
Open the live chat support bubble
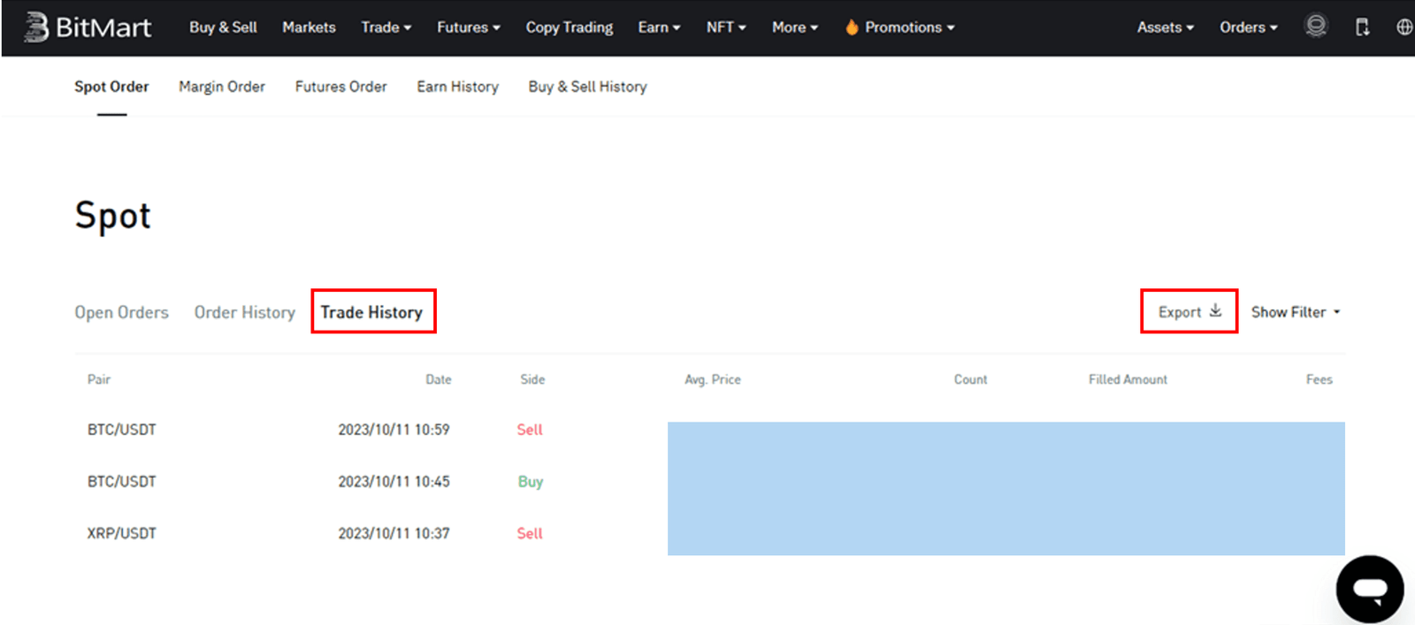coord(1369,589)
